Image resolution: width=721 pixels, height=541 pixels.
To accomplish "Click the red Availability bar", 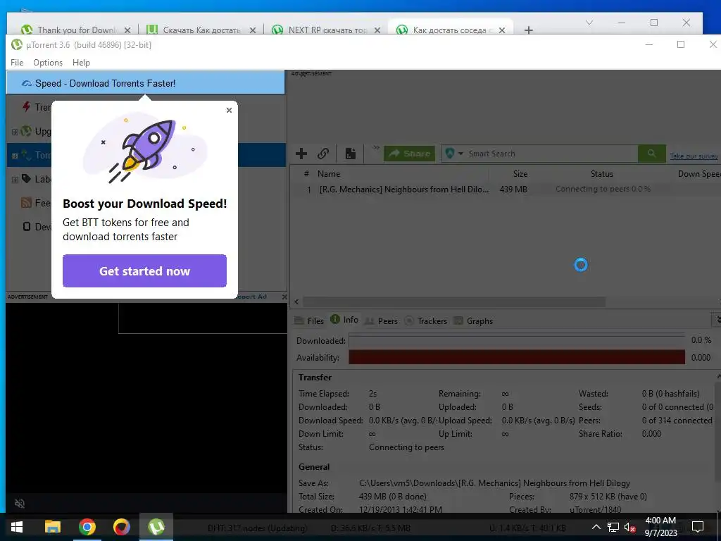I will [517, 357].
